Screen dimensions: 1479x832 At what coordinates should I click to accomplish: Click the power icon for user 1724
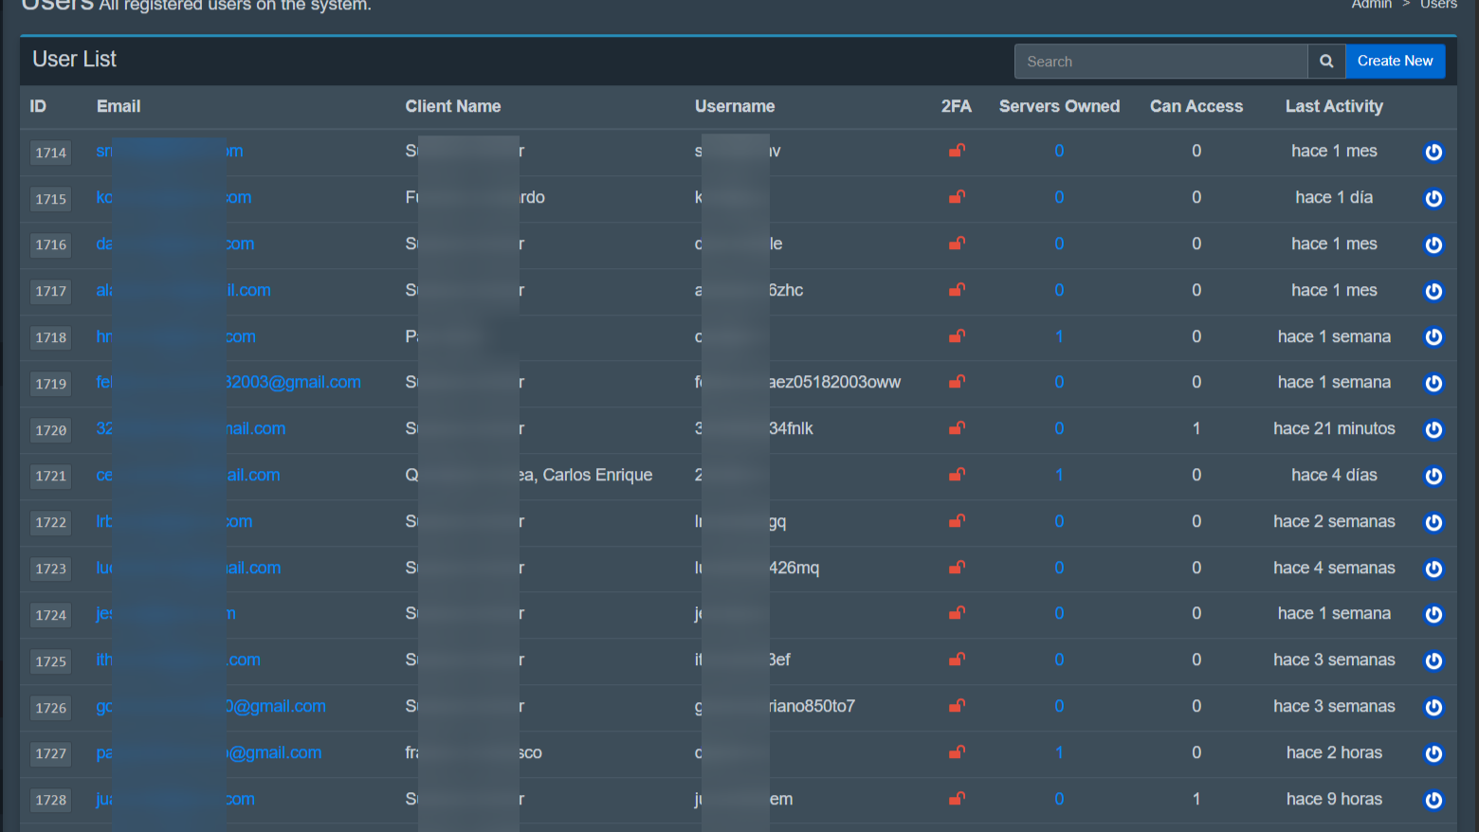(x=1433, y=614)
